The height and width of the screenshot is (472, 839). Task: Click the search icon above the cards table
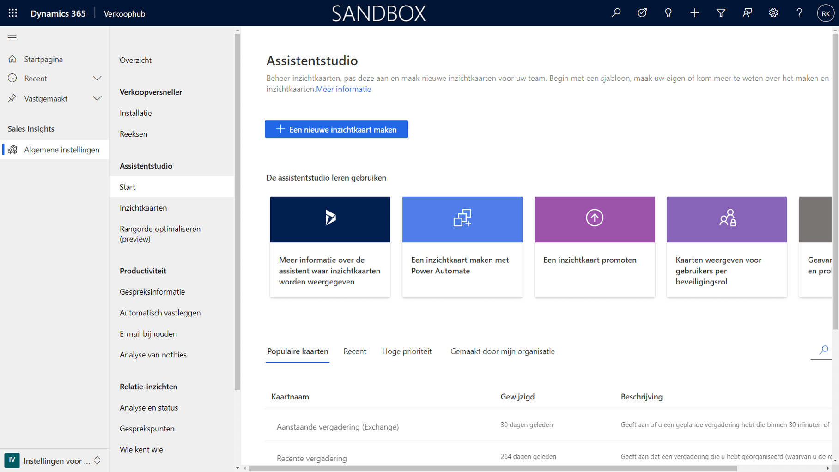point(823,350)
